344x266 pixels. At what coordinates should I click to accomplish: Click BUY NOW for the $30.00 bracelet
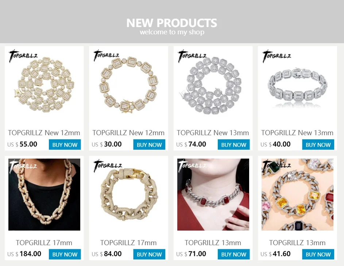pyautogui.click(x=149, y=145)
